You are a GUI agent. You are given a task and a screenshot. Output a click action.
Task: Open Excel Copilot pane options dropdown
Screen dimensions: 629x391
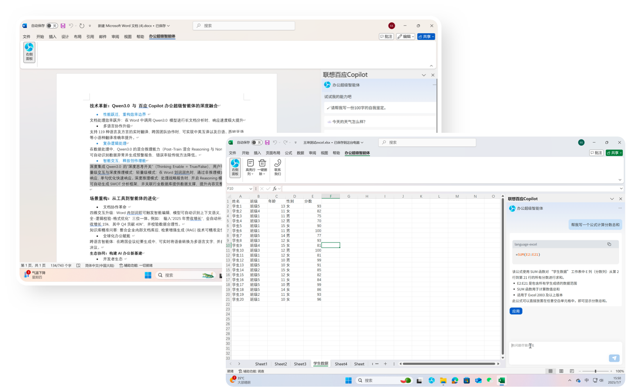click(x=612, y=199)
